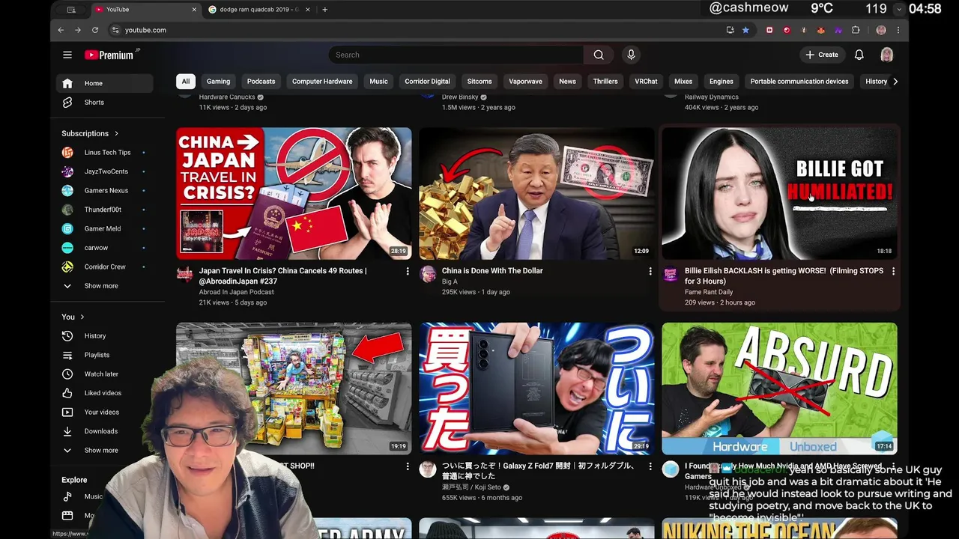The height and width of the screenshot is (539, 959).
Task: Select the Gaming filter chip
Action: point(218,82)
